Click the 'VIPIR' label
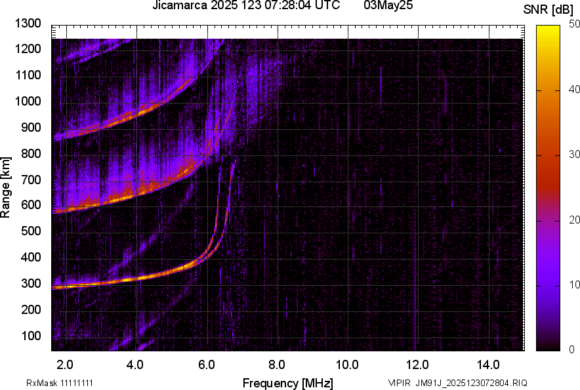The height and width of the screenshot is (390, 580). click(399, 383)
